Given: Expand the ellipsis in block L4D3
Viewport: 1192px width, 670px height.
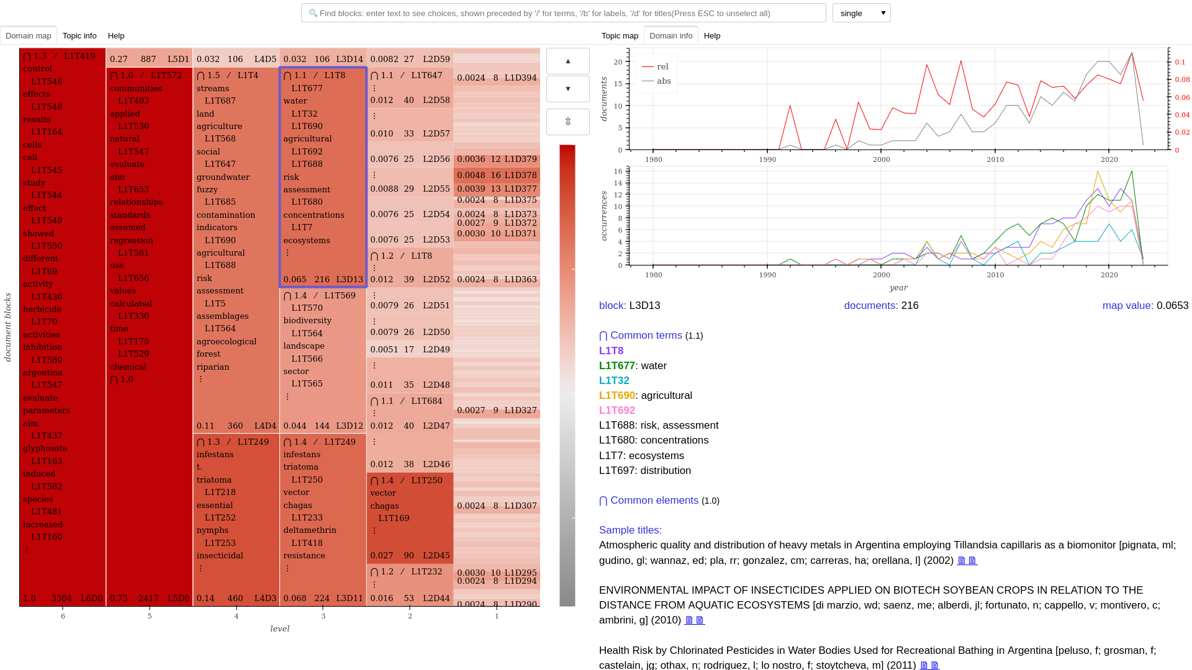Looking at the screenshot, I should pos(201,568).
